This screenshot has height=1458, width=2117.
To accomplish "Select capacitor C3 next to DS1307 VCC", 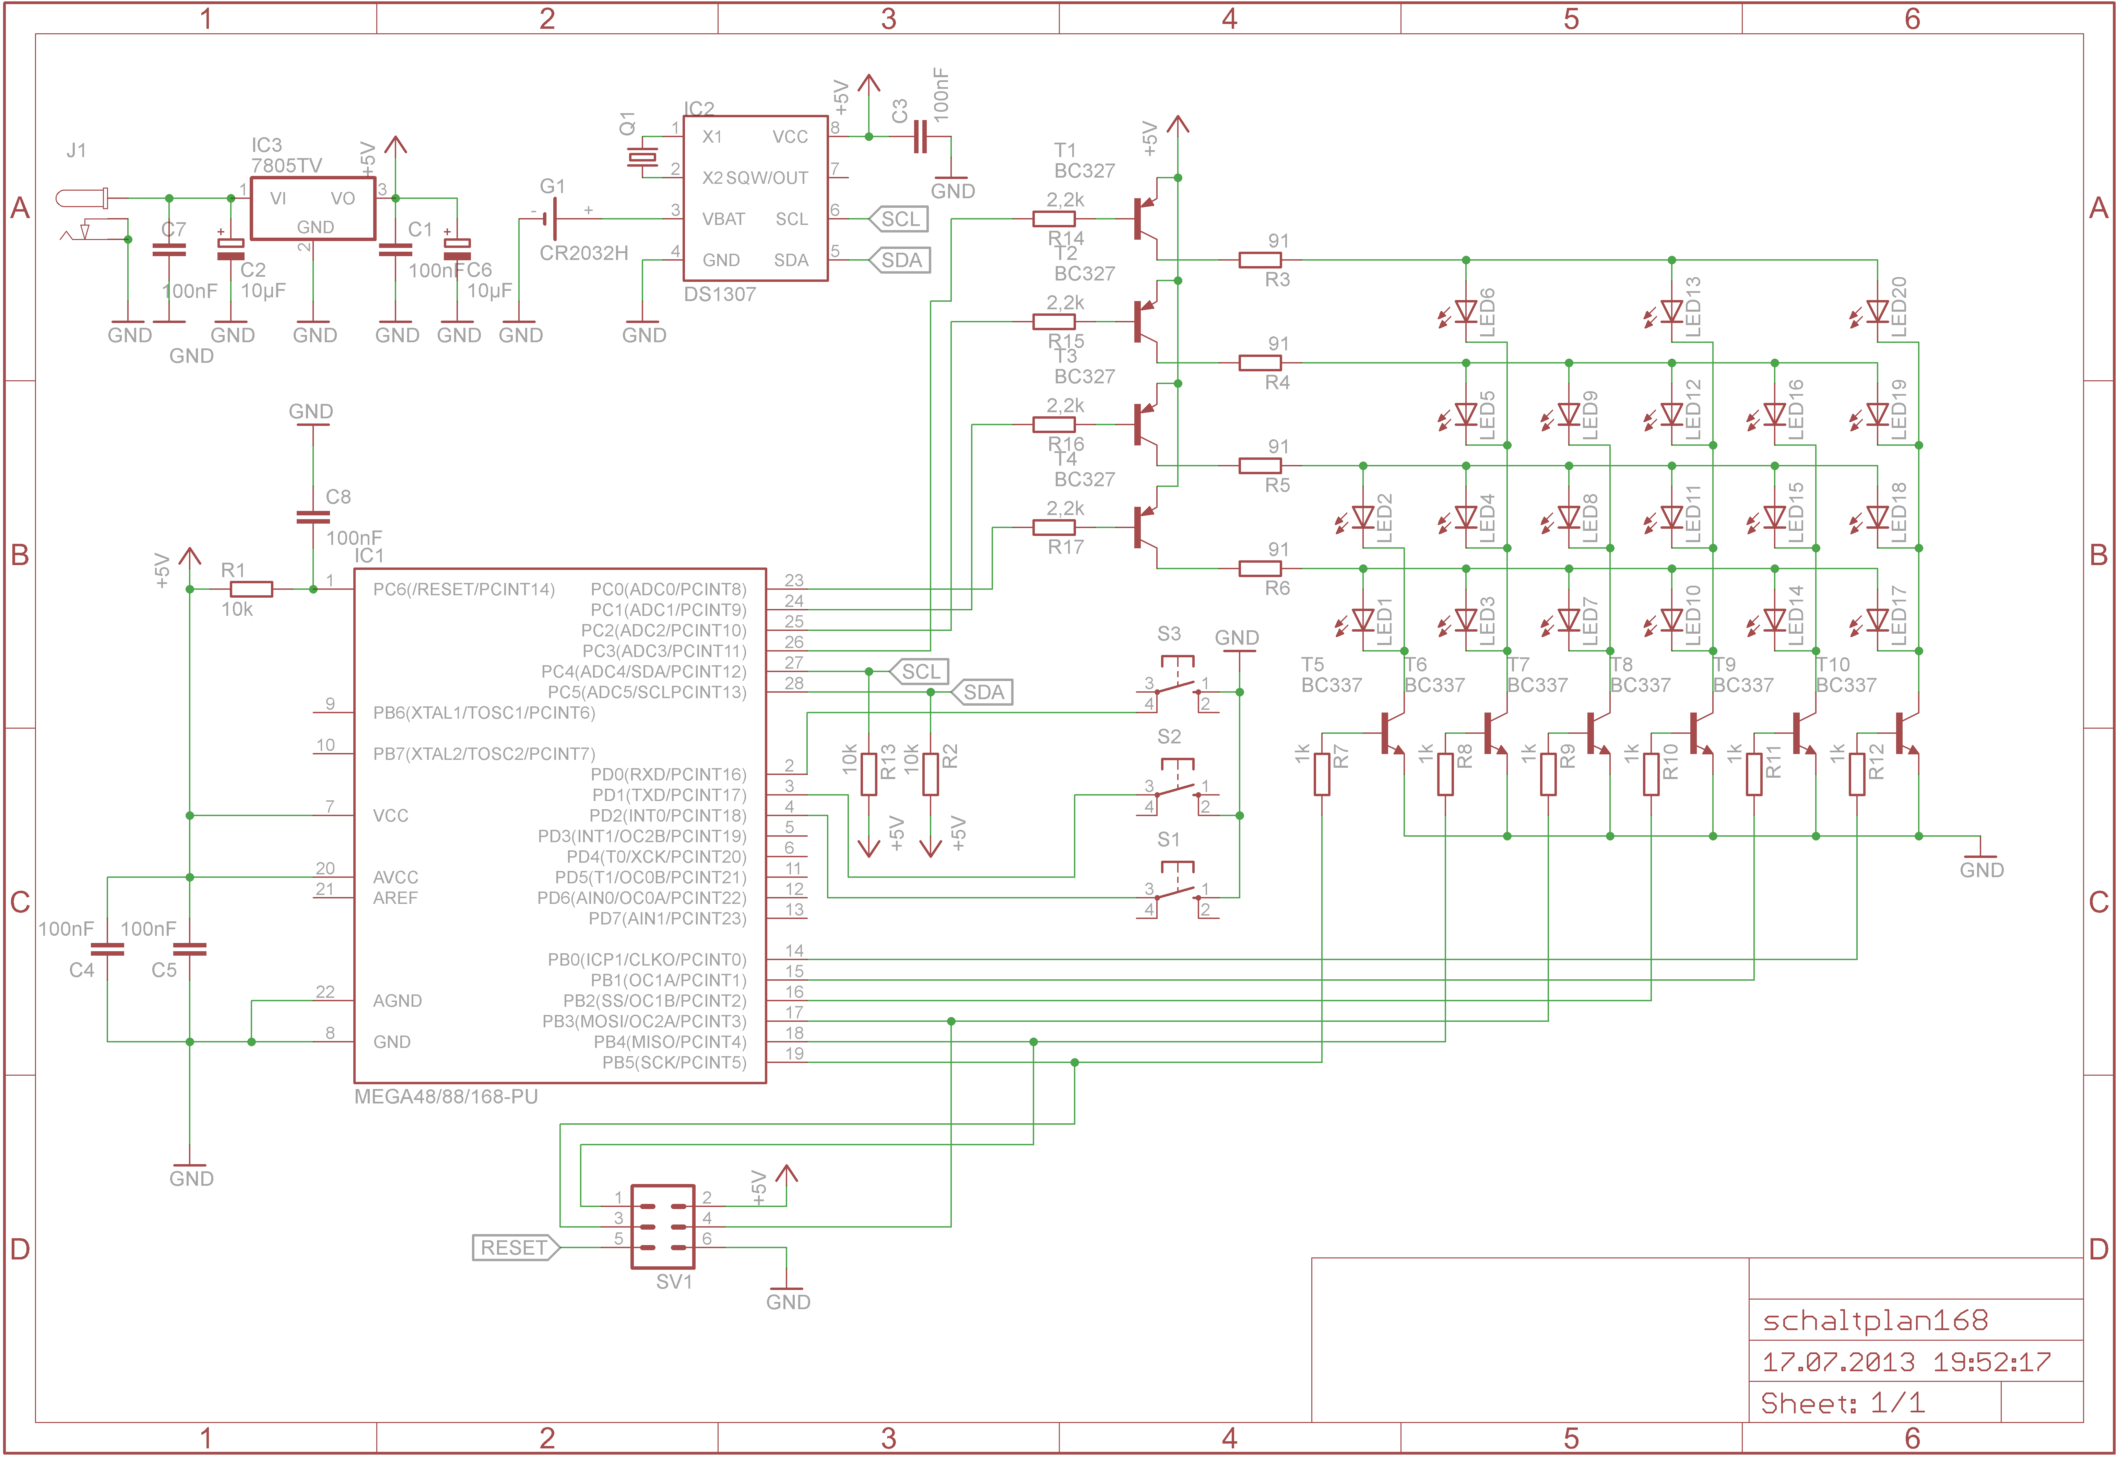I will pyautogui.click(x=920, y=137).
